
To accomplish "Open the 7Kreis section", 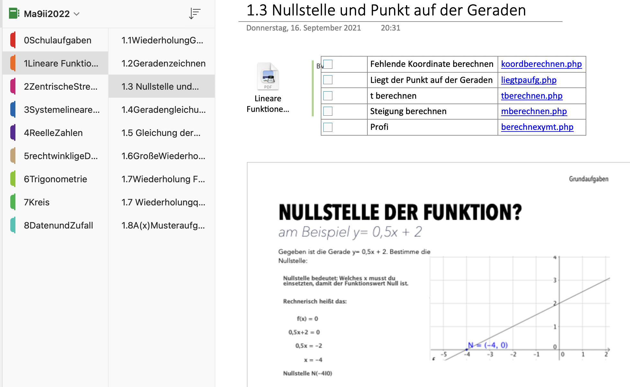I will (37, 202).
